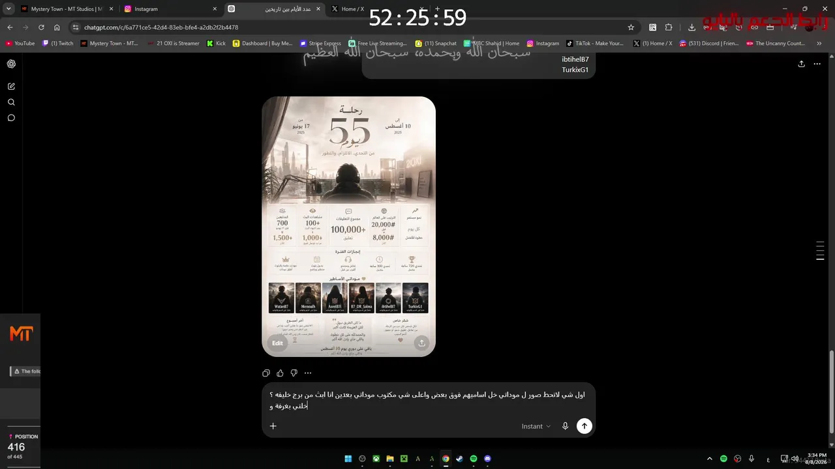Open the Kick bookmark

coord(217,44)
